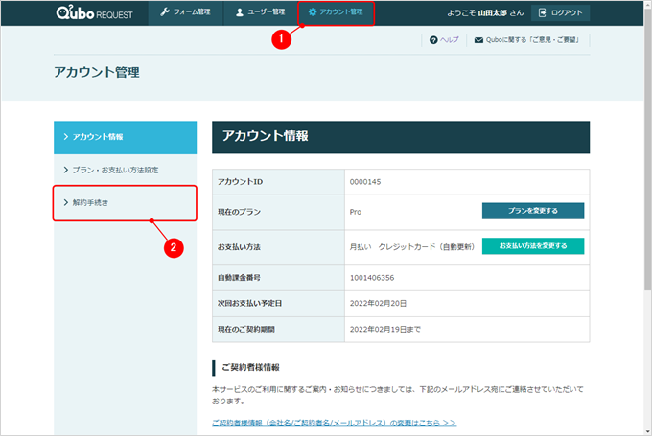Click the 月払い クレジットカード(自動更新) text
Viewport: 652px width, 436px height.
[412, 247]
